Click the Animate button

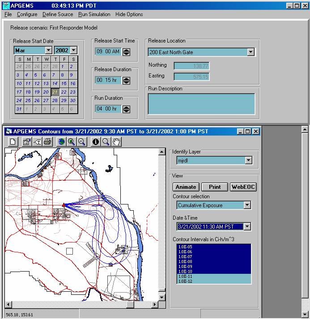click(x=186, y=187)
